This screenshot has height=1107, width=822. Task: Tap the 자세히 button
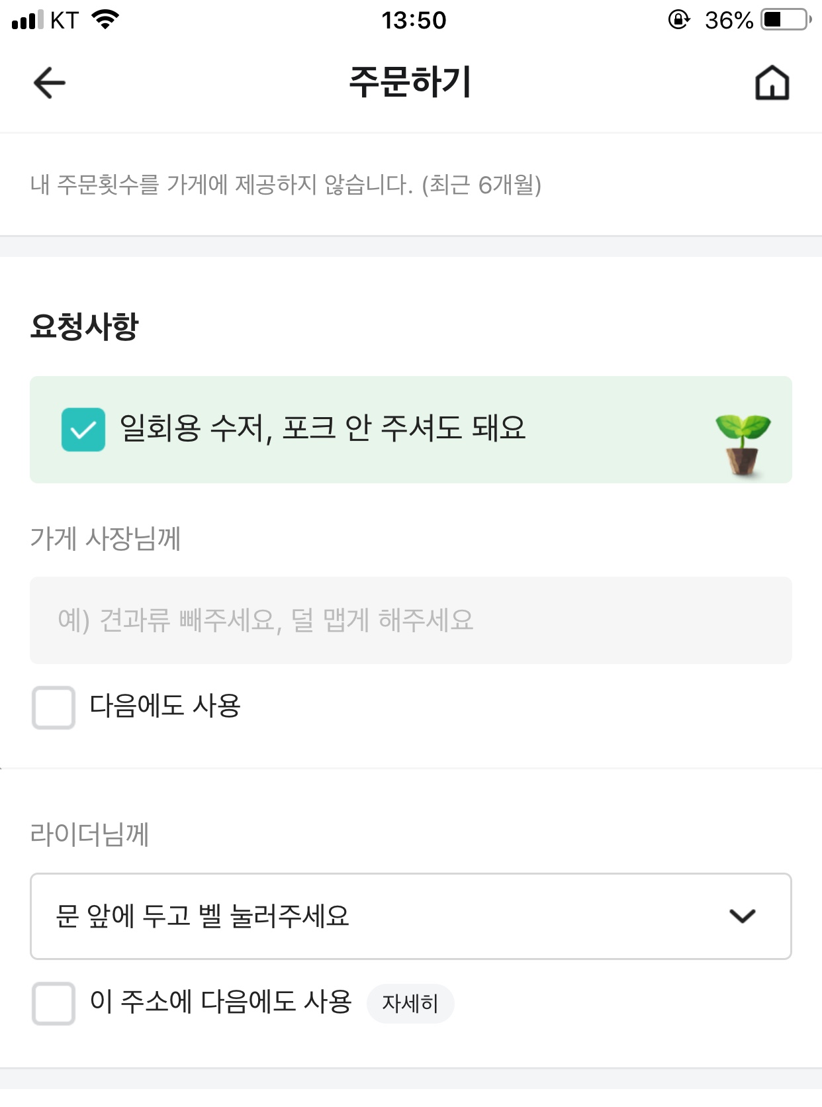point(410,1004)
